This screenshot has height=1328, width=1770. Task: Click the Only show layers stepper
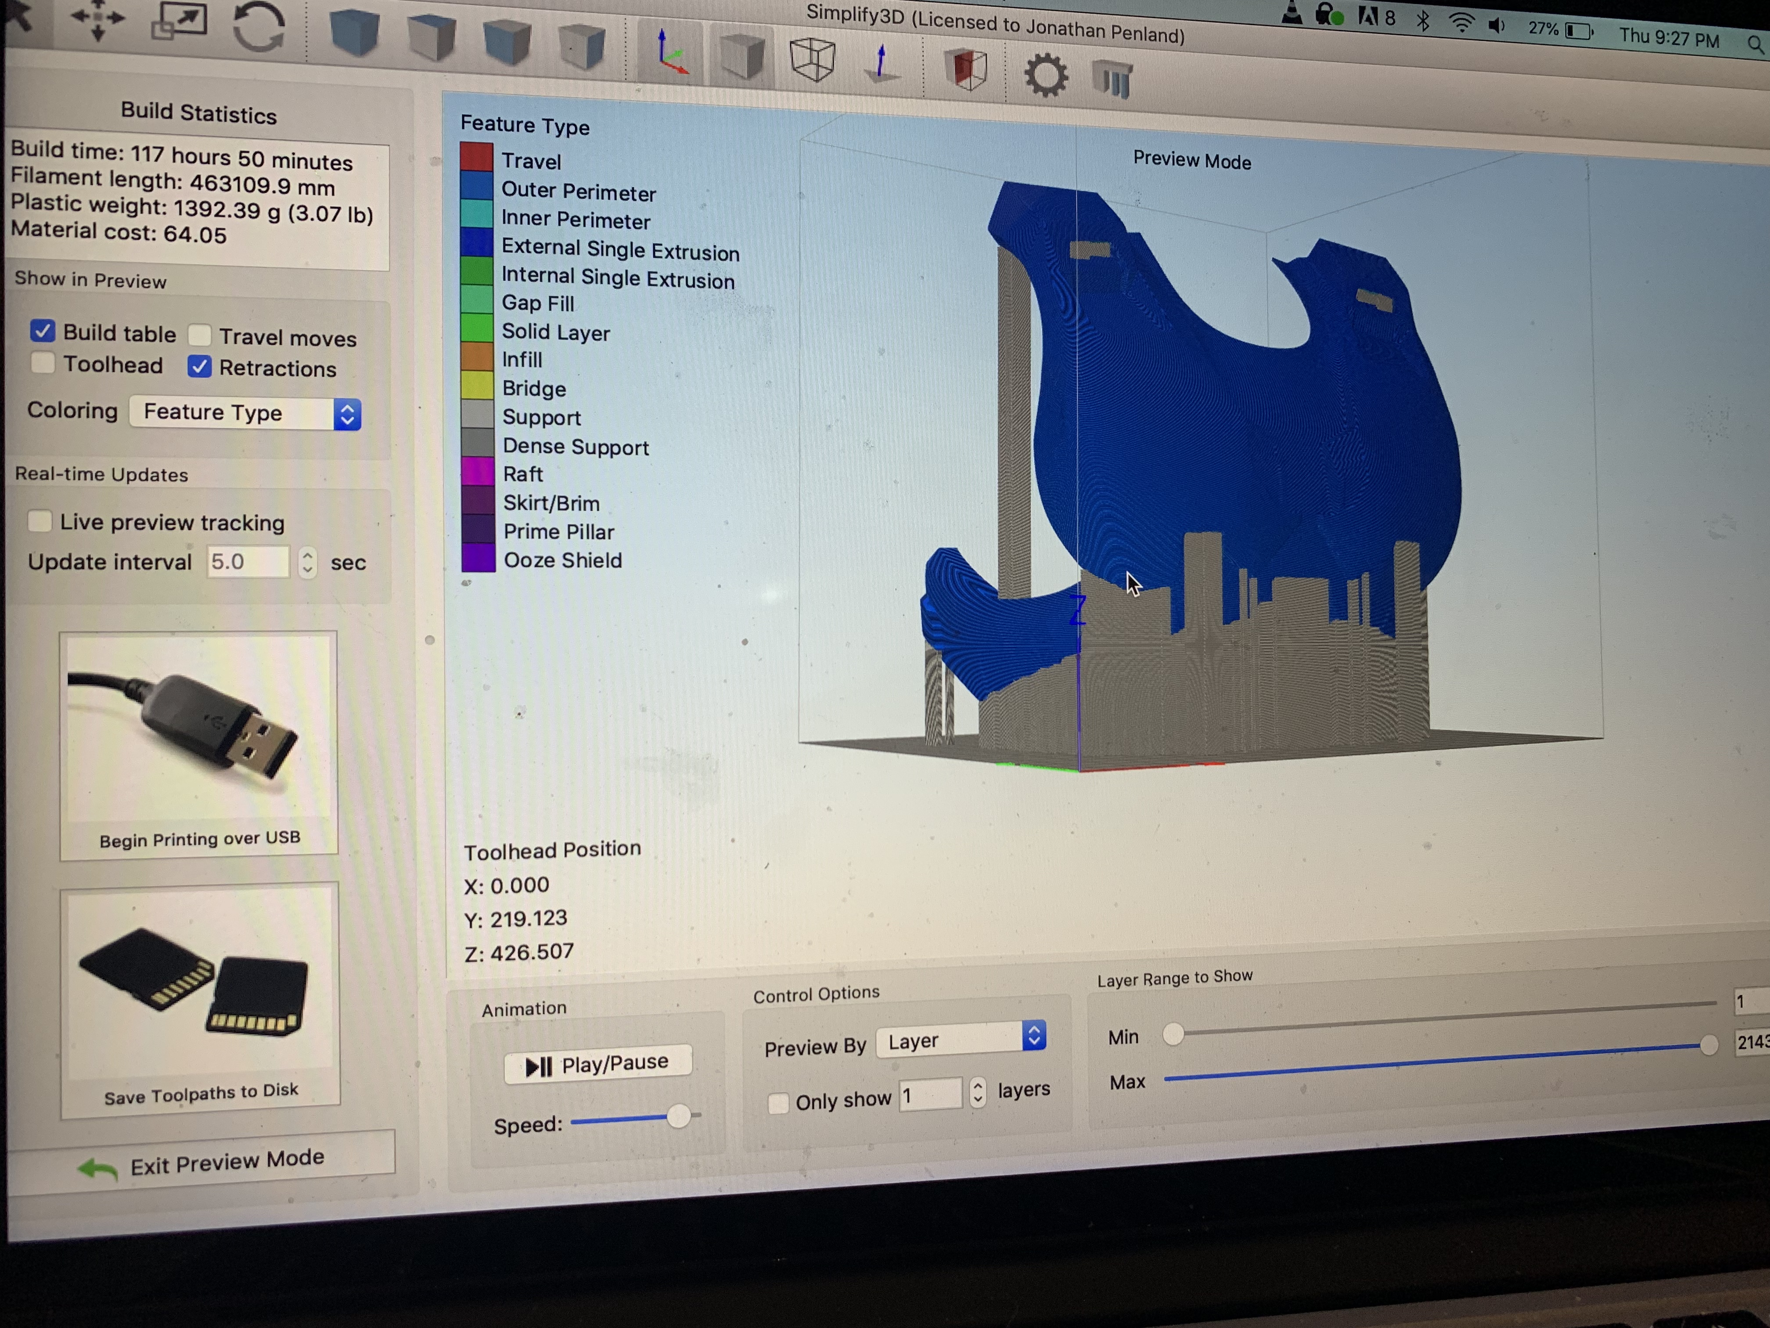coord(977,1091)
